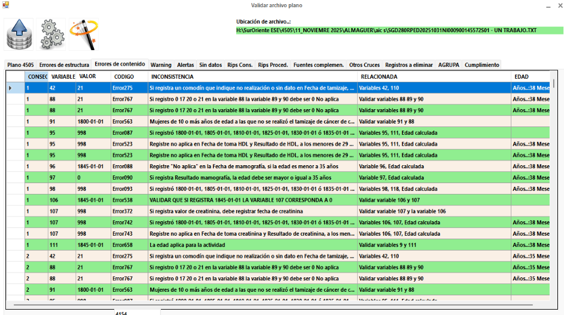Click the application icon in title bar
564x315 pixels.
pos(5,5)
